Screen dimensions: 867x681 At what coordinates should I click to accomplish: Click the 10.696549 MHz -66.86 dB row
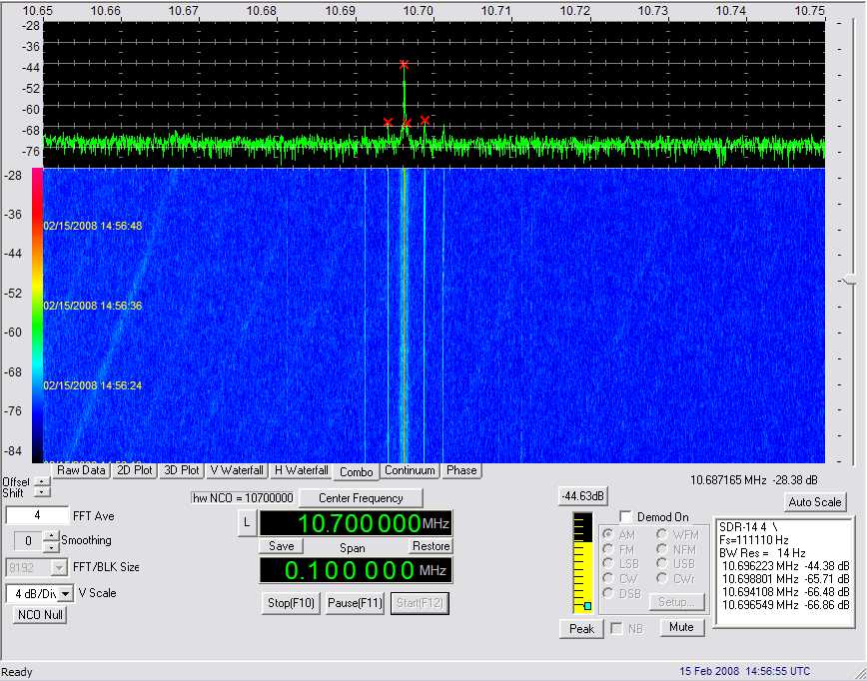pos(786,605)
